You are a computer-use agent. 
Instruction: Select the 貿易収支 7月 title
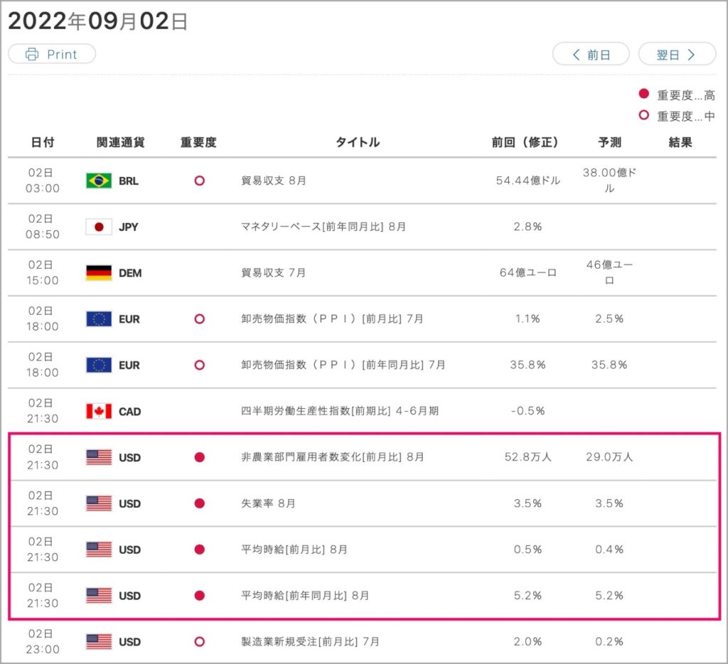click(x=273, y=272)
